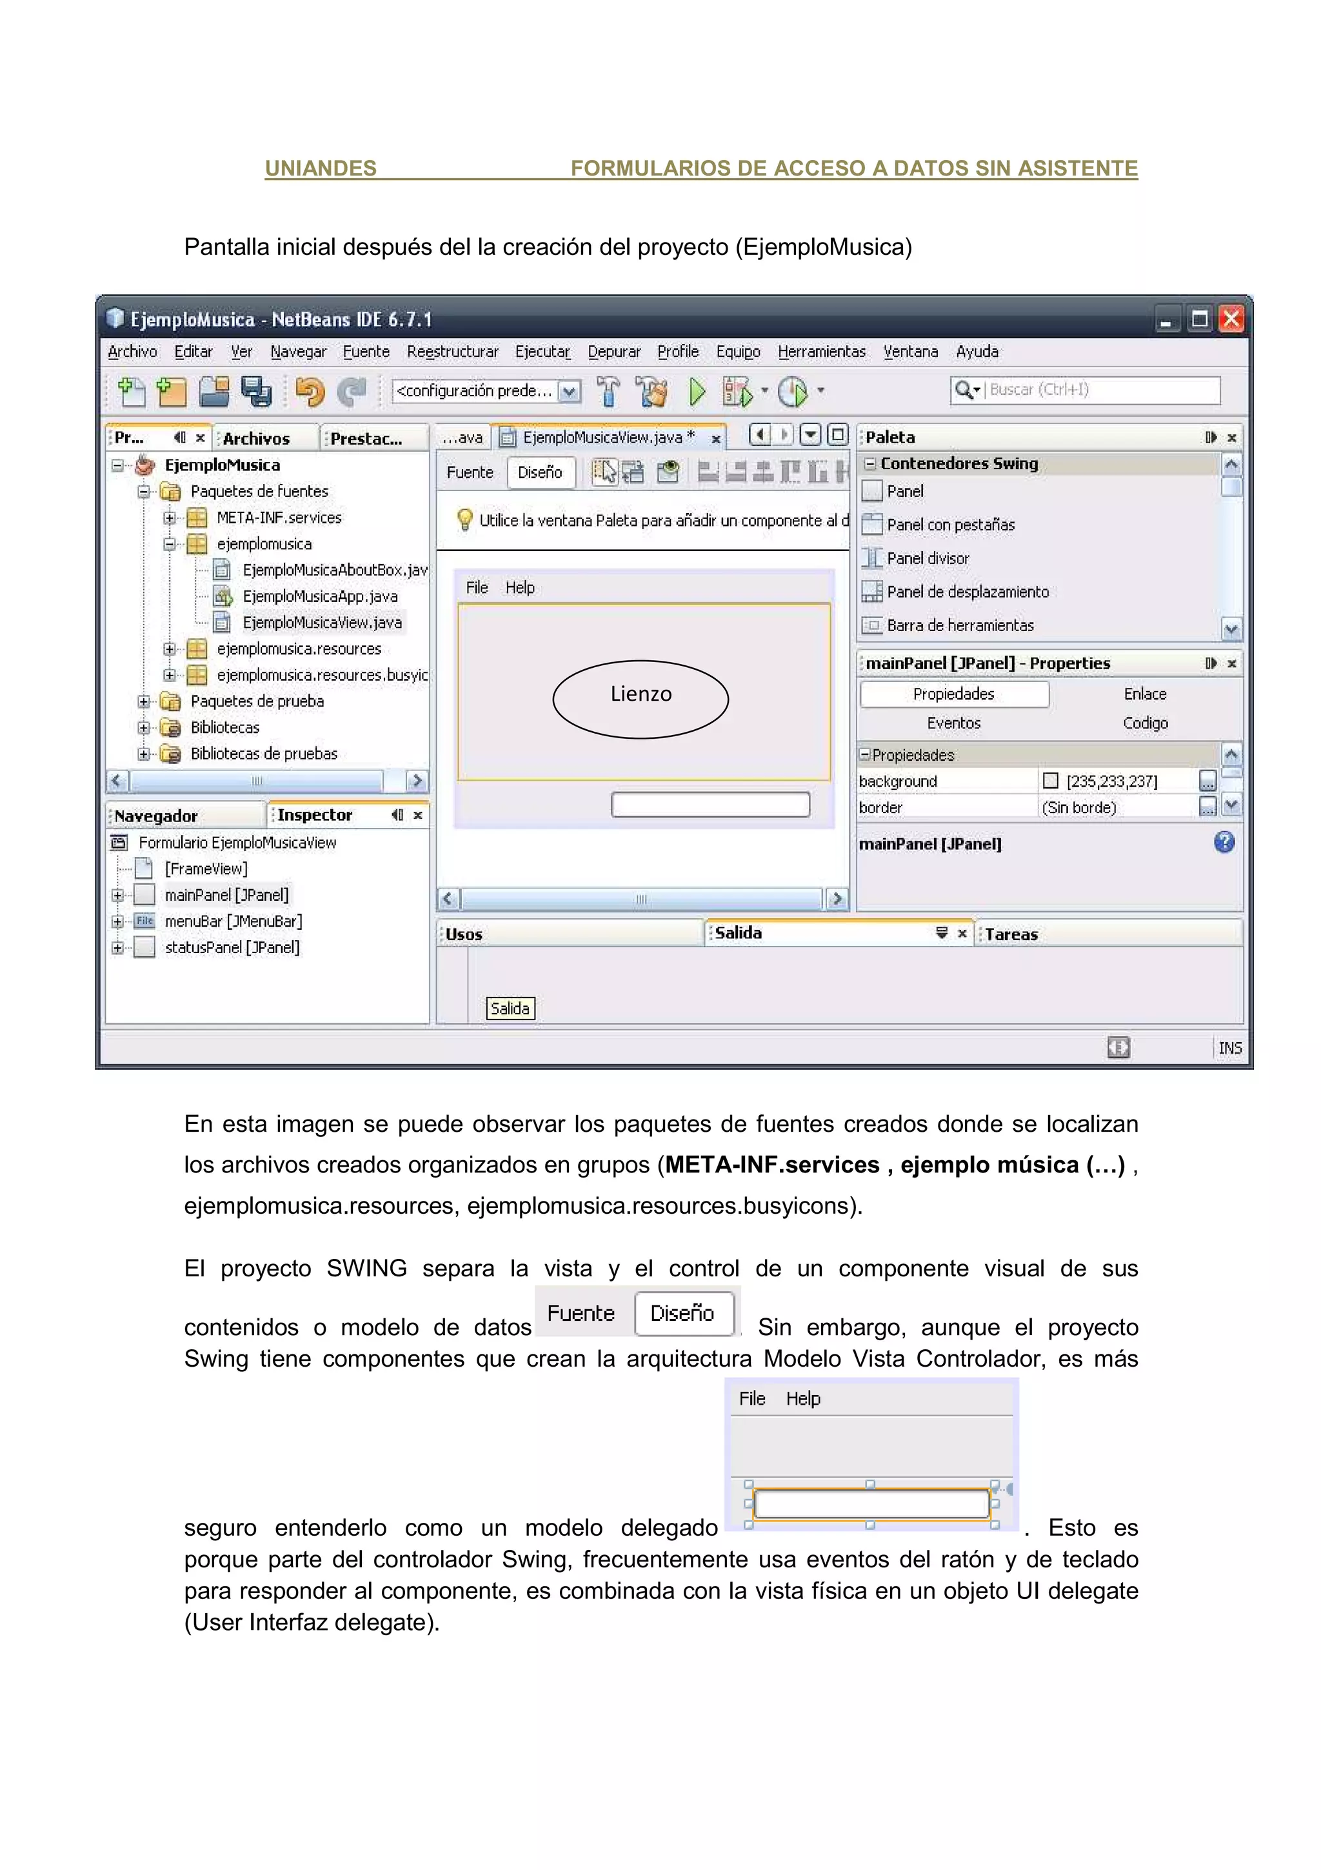
Task: Click the Redo arrow icon
Action: click(x=352, y=392)
